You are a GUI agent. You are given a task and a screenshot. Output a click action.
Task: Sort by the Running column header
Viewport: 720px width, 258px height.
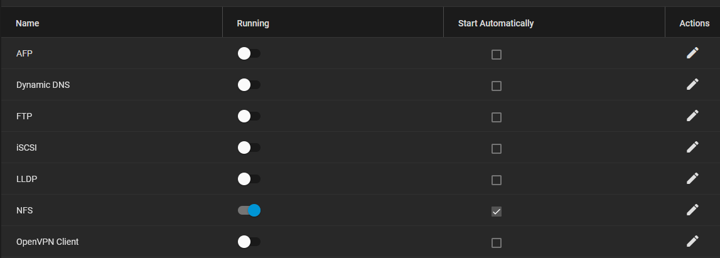click(x=253, y=23)
